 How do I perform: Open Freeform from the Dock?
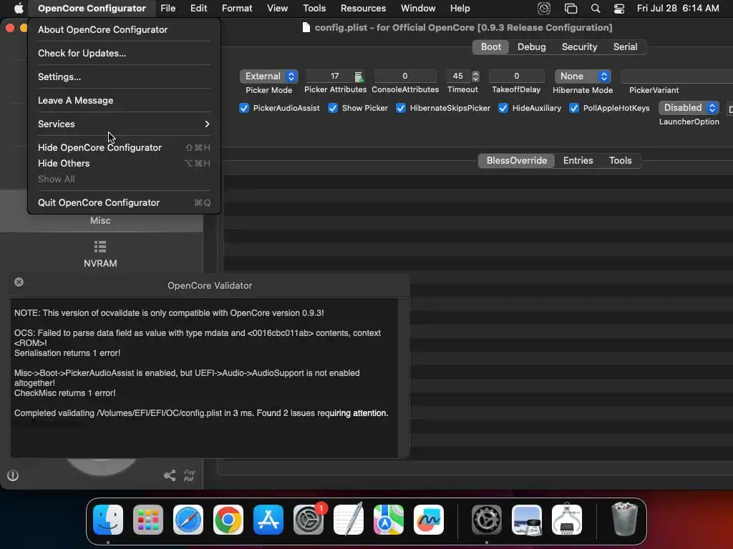(x=429, y=519)
